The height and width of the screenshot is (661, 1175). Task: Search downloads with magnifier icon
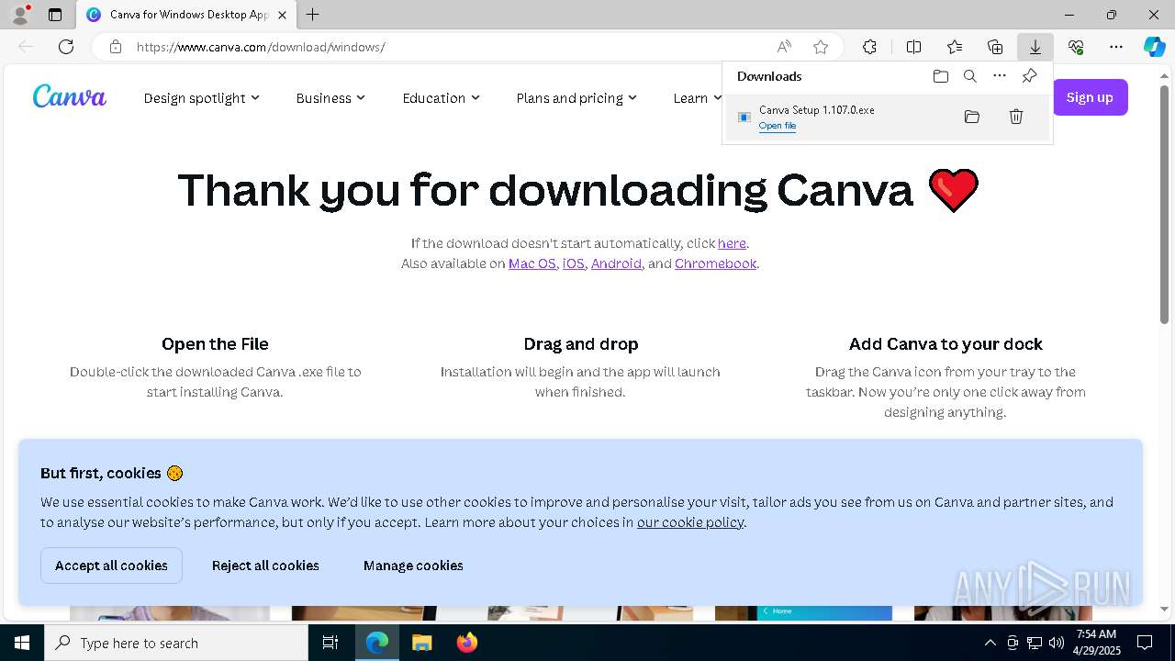pos(969,76)
